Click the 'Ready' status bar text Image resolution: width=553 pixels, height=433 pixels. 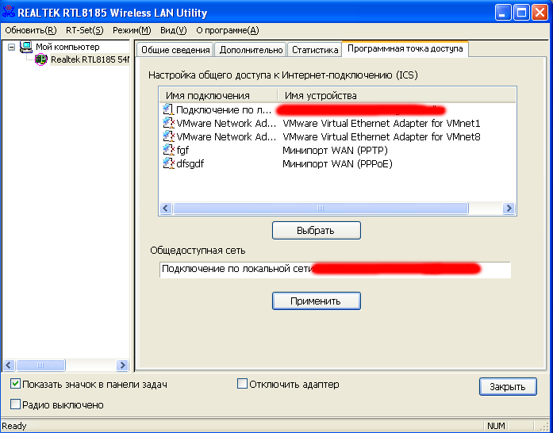pos(14,426)
